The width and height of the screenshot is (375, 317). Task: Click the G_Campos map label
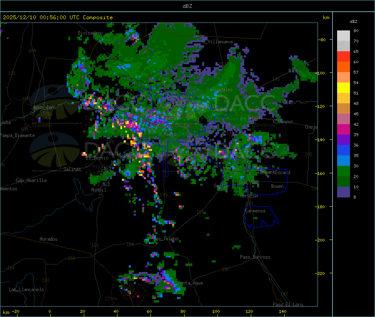(x=283, y=122)
